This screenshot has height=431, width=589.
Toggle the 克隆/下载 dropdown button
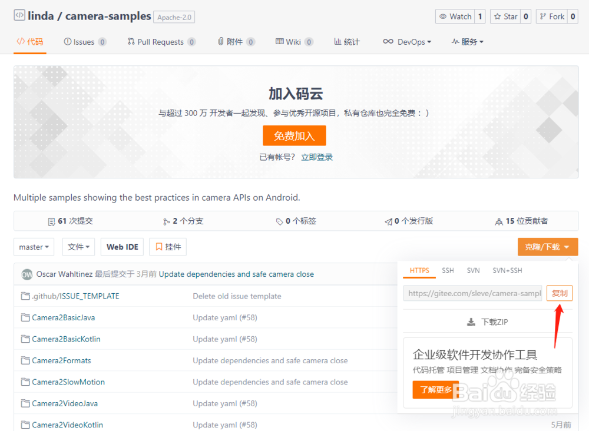548,247
